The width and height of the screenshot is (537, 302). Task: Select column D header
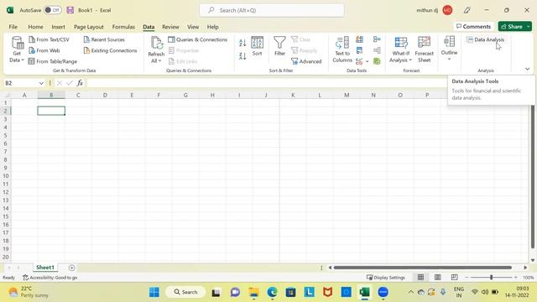tap(105, 95)
